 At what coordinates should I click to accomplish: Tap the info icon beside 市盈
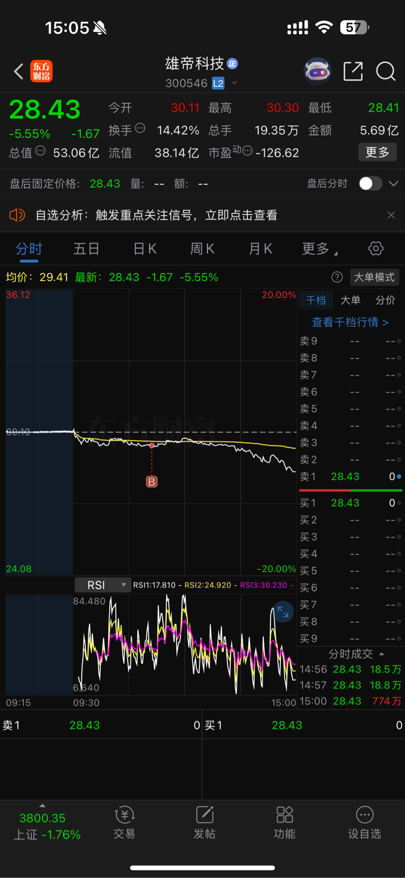[x=247, y=151]
